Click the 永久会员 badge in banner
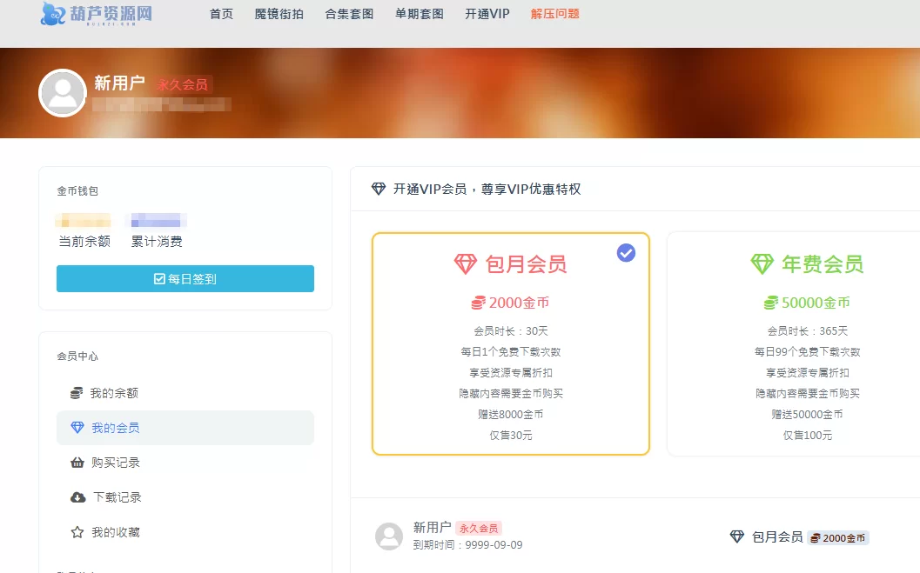 183,84
